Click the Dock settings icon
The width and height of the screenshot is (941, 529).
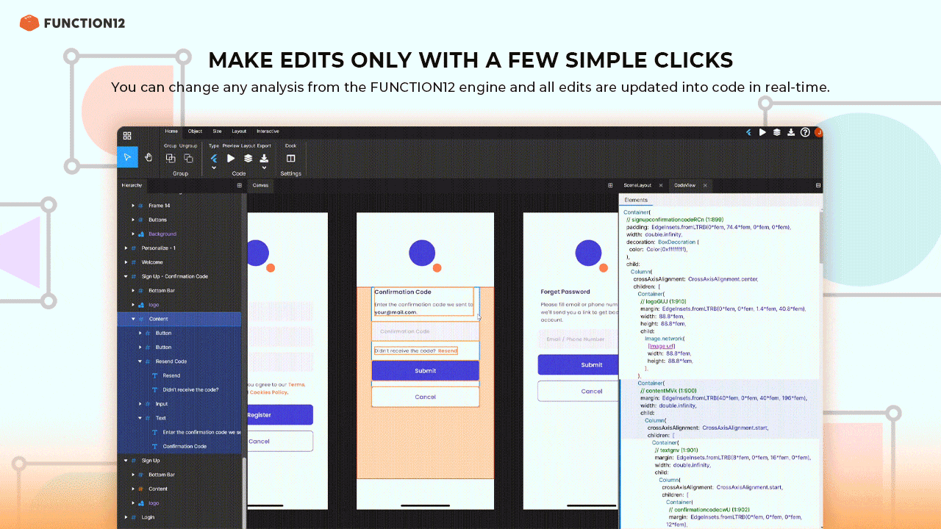[290, 158]
